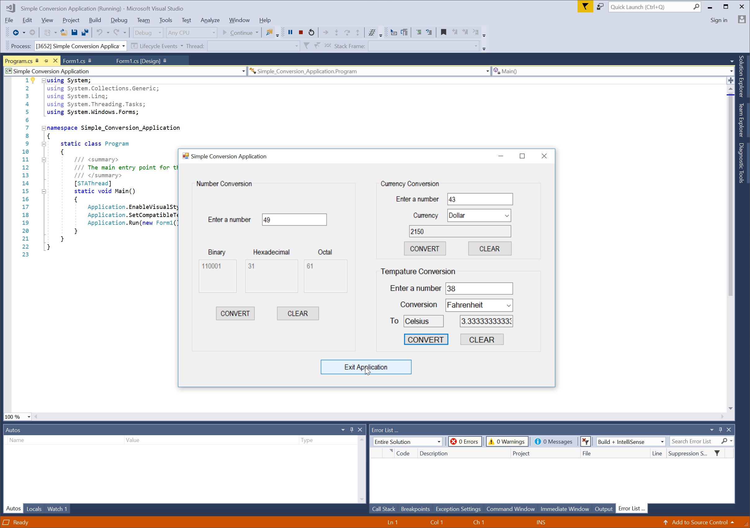Screen dimensions: 750x528
Task: Click the Add to Source Control arrow
Action: tap(665, 522)
